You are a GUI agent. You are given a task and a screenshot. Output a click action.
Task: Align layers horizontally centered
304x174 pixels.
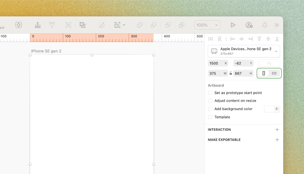click(242, 39)
